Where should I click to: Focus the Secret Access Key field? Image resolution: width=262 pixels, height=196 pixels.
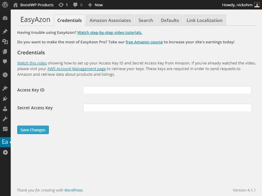click(x=167, y=108)
